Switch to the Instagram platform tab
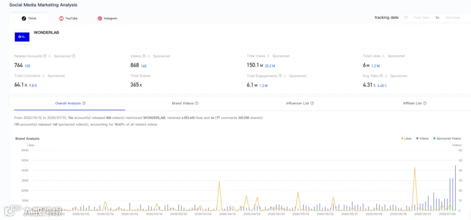Image resolution: width=471 pixels, height=220 pixels. pos(107,18)
